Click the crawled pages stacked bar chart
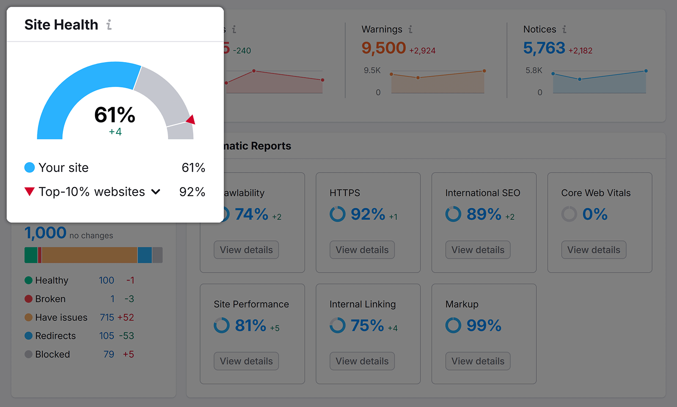This screenshot has width=677, height=407. point(93,255)
